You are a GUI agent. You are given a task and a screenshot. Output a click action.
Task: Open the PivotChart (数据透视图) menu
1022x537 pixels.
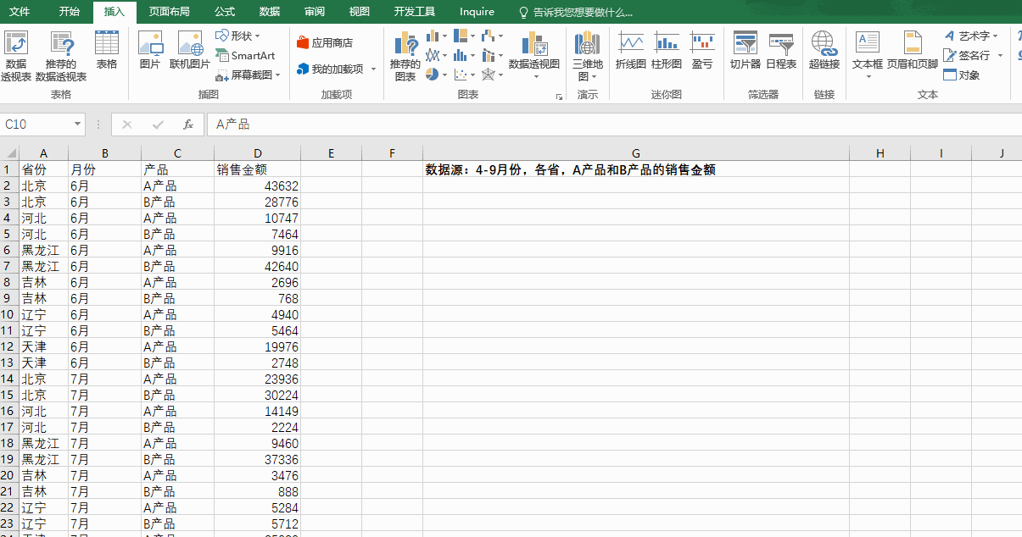[534, 56]
